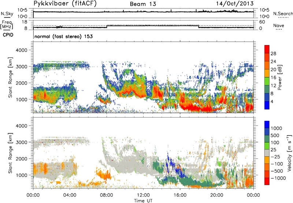The image size is (293, 203).
Task: Click the frequency step-up at 08:00
Action: [107, 26]
